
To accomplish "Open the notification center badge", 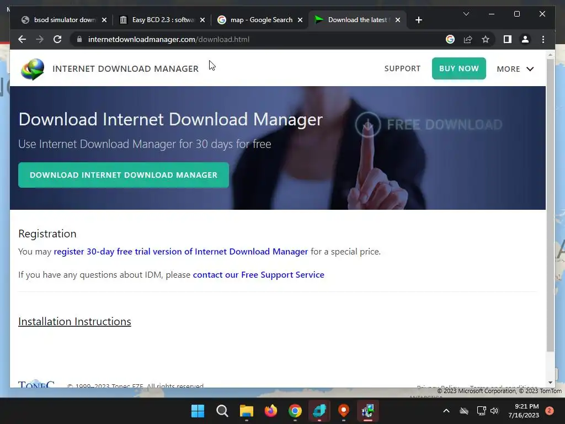I will pyautogui.click(x=550, y=410).
